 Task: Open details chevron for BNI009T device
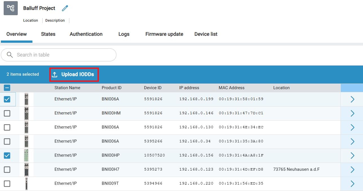click(352, 184)
